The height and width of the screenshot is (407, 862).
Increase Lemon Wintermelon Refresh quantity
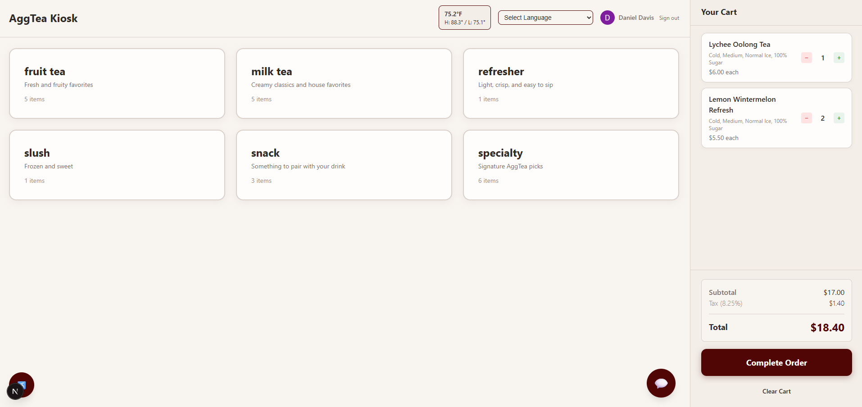839,118
